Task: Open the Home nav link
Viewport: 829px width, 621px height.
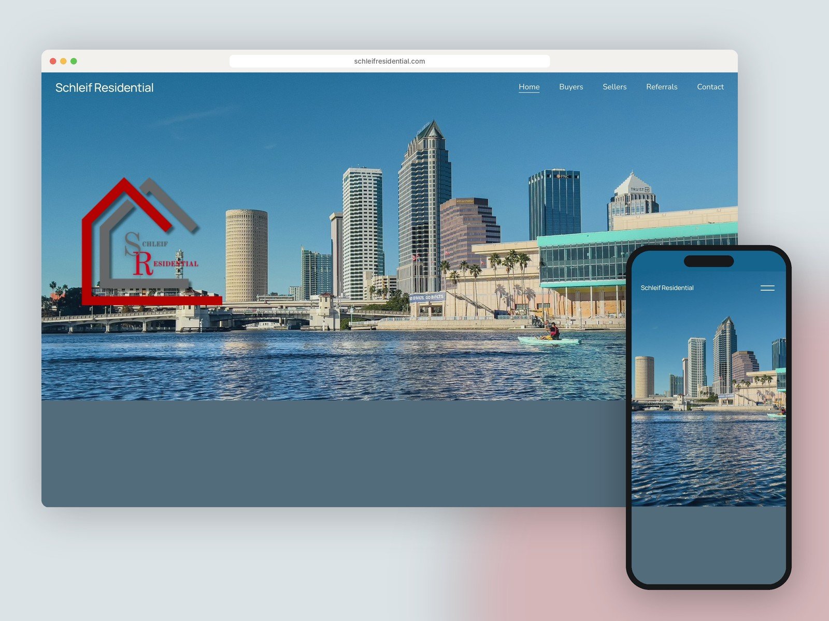Action: point(529,87)
